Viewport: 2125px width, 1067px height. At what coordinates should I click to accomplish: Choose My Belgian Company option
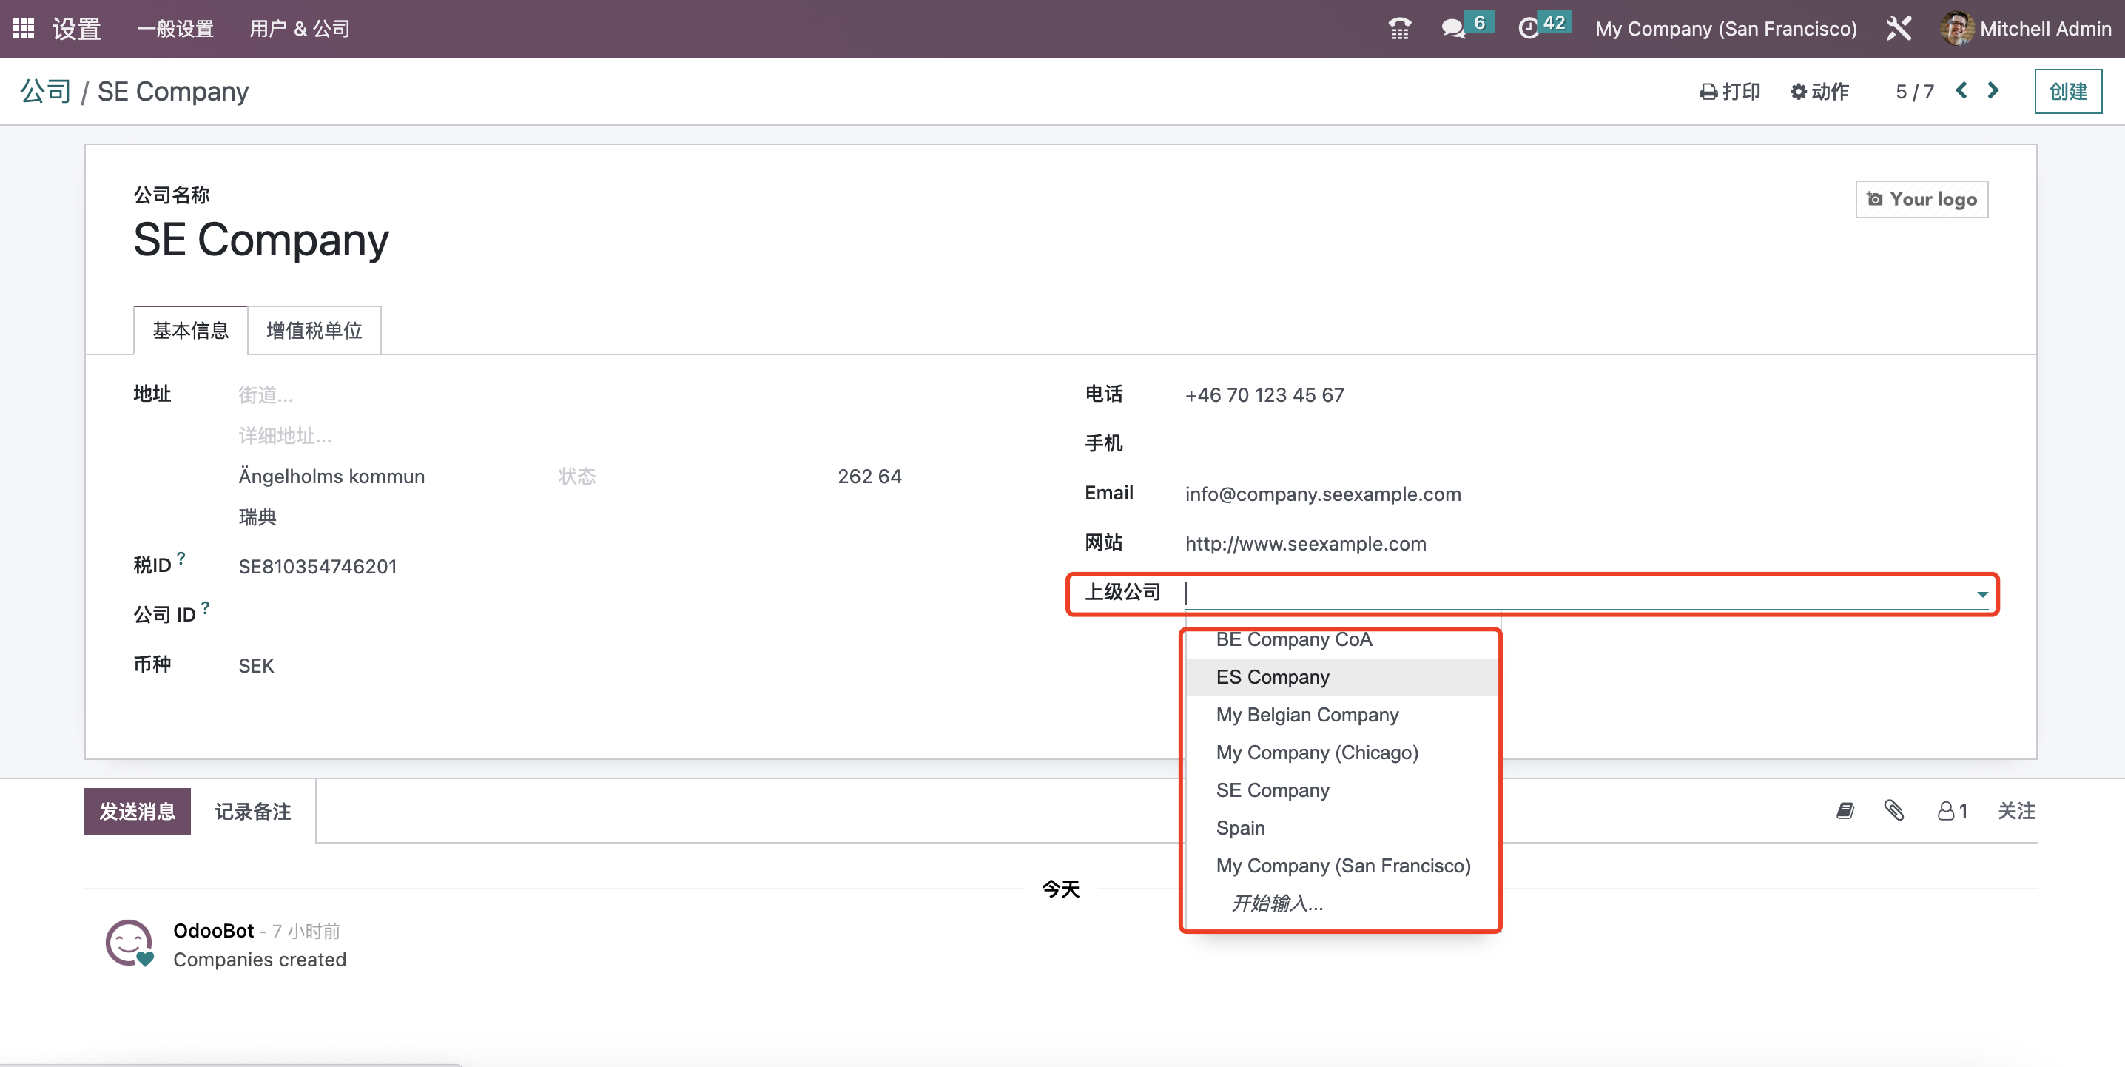[1341, 715]
